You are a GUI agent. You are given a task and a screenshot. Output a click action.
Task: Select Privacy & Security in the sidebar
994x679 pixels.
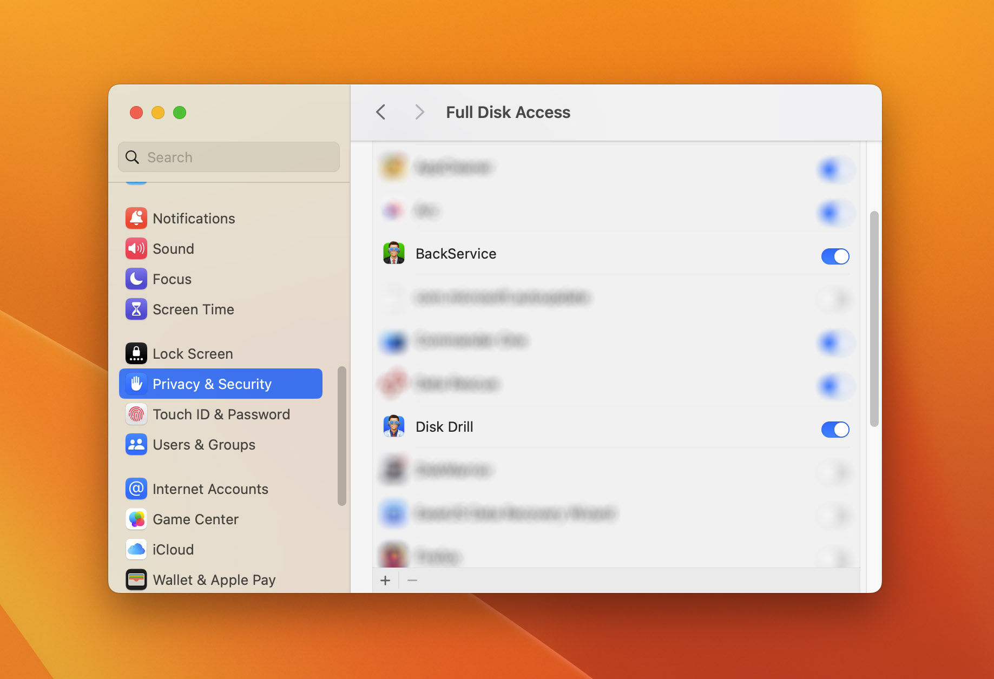pyautogui.click(x=212, y=384)
